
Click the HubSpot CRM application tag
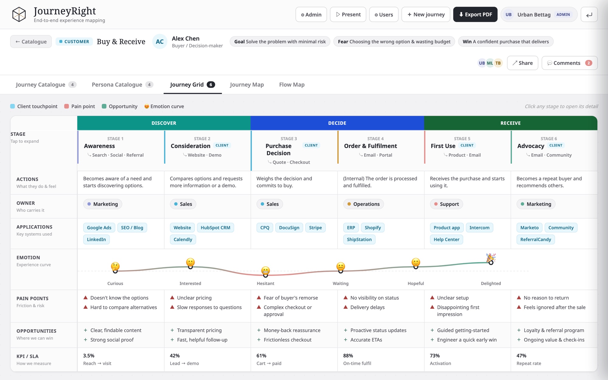tap(215, 228)
